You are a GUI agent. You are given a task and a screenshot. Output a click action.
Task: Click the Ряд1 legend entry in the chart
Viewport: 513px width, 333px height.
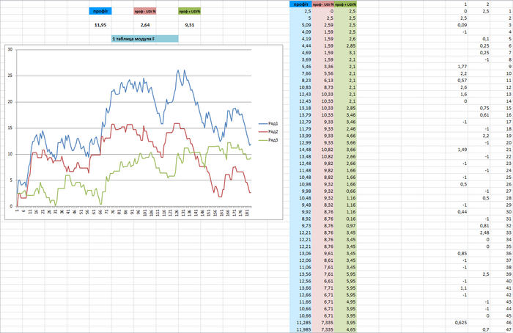(x=268, y=123)
